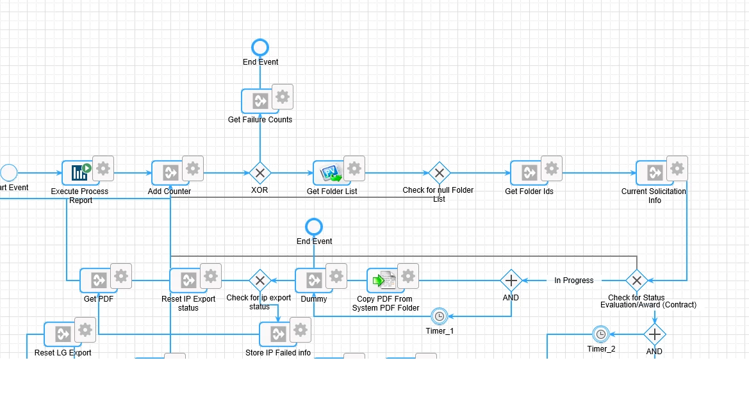This screenshot has width=749, height=415.
Task: Click the Get Folder List label text
Action: coord(331,191)
